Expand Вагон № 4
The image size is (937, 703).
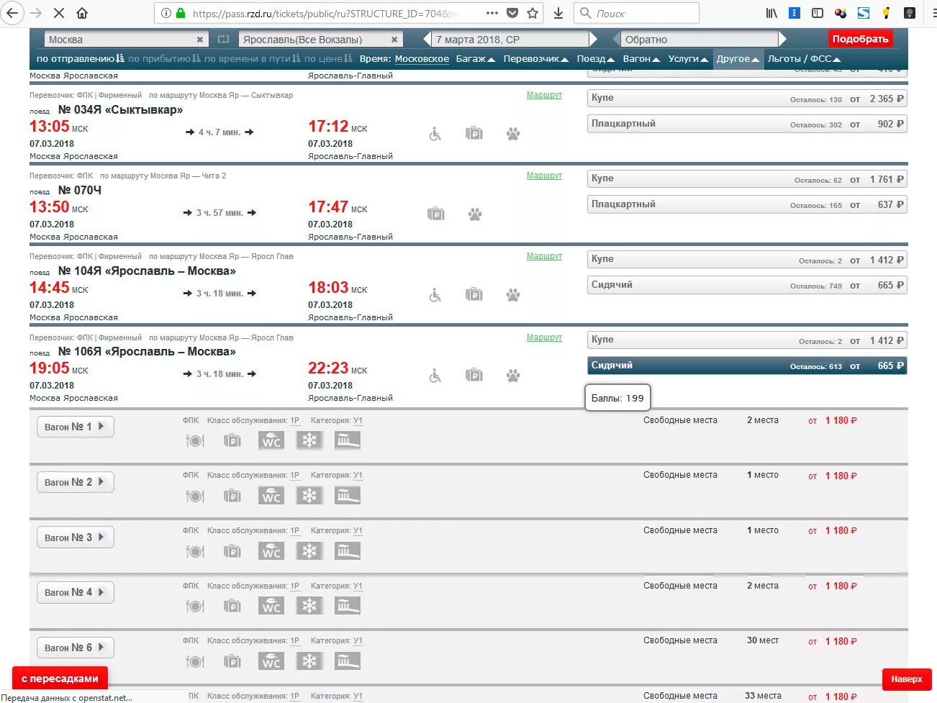pos(76,592)
